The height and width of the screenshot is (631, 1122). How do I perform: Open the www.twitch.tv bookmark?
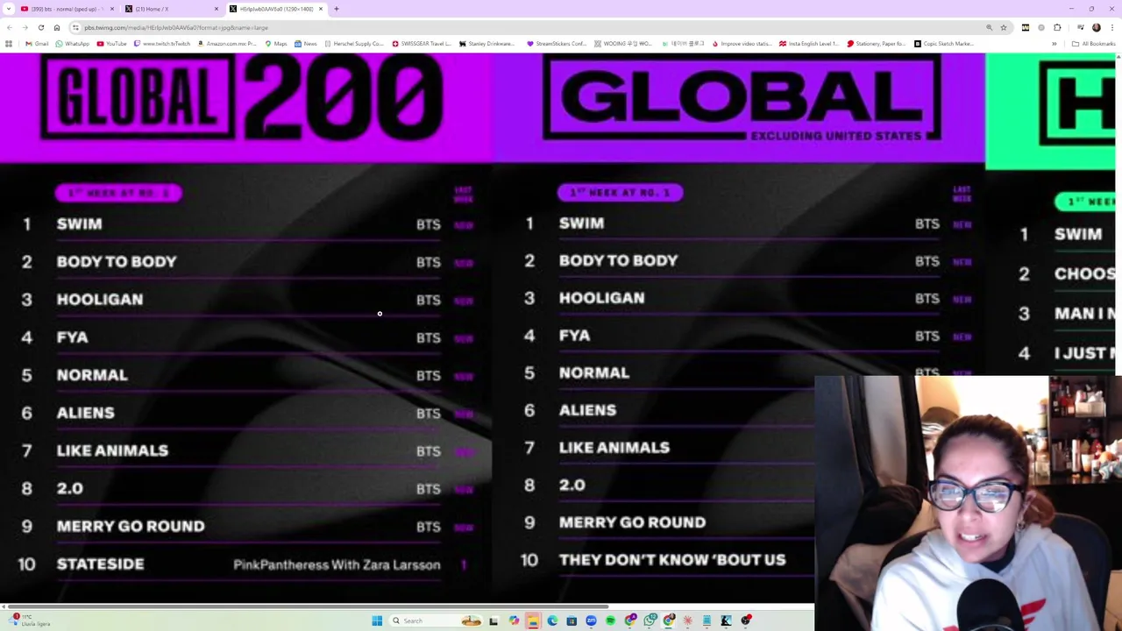pos(163,44)
